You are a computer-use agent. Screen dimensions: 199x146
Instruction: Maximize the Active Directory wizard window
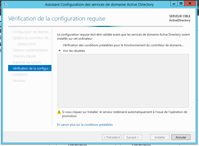(181, 4)
